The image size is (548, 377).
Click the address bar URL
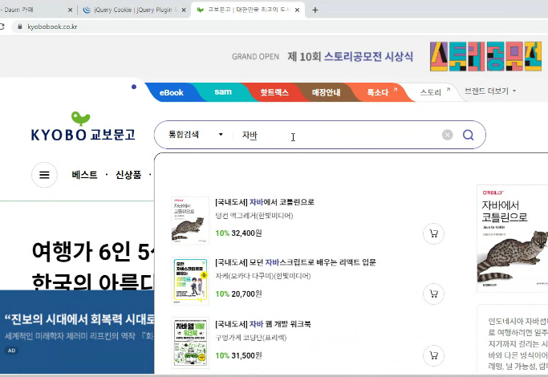click(52, 26)
